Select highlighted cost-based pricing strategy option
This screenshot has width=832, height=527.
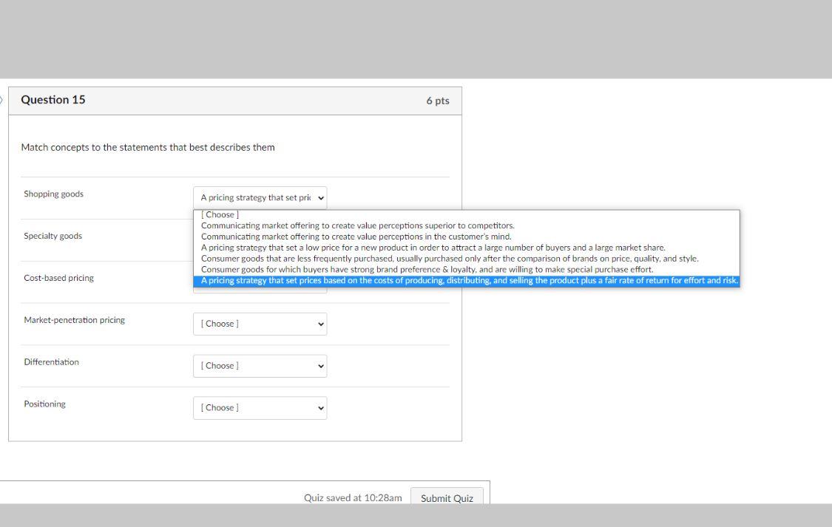click(467, 280)
